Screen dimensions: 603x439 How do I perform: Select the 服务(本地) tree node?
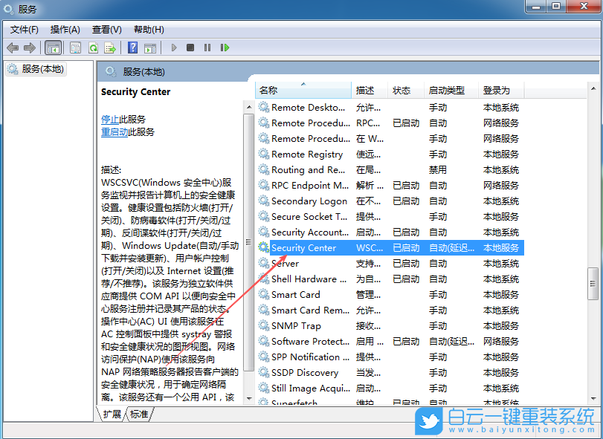39,68
